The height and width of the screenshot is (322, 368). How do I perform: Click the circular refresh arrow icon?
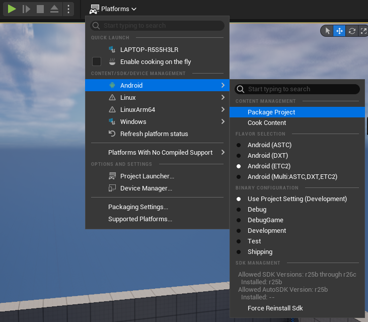click(x=112, y=134)
